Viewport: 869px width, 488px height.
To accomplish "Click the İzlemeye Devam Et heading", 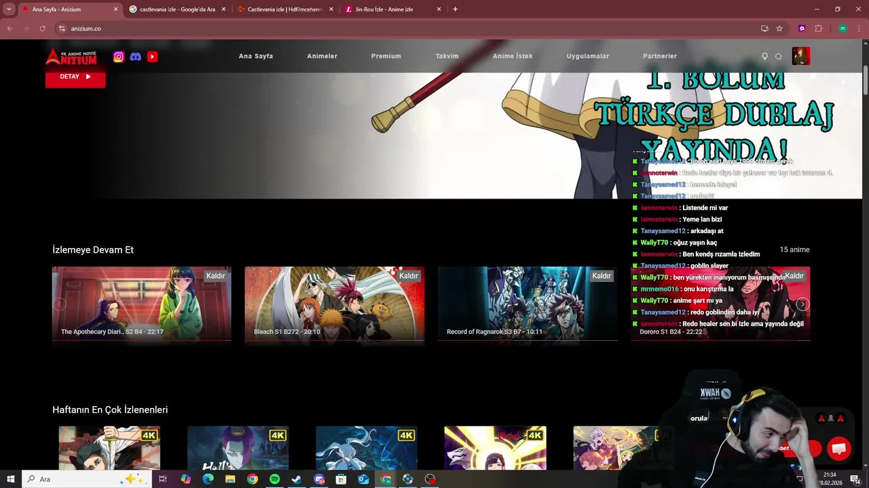I will (x=93, y=250).
